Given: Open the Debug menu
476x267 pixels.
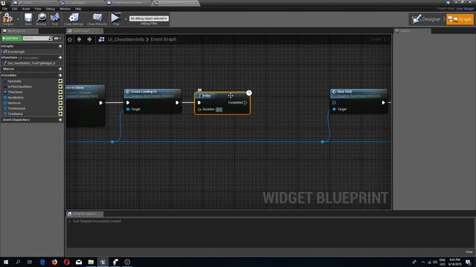Looking at the screenshot, I should point(50,9).
